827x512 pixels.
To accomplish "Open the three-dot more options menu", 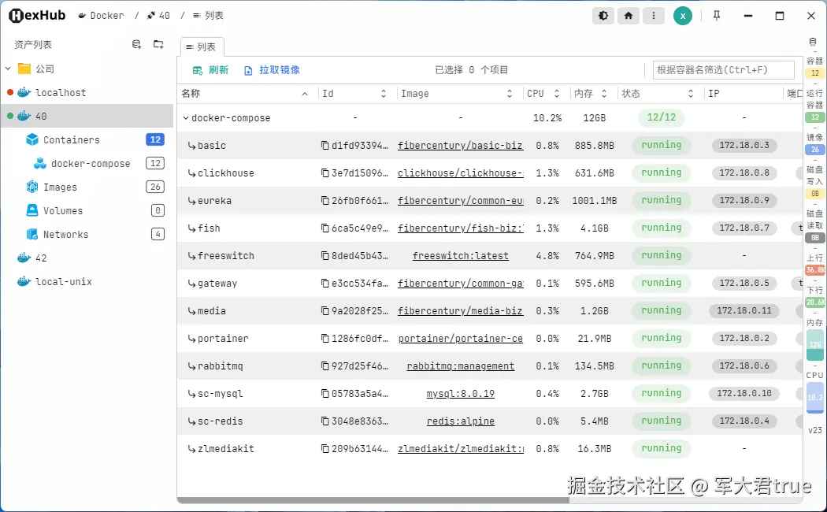I will coord(654,16).
